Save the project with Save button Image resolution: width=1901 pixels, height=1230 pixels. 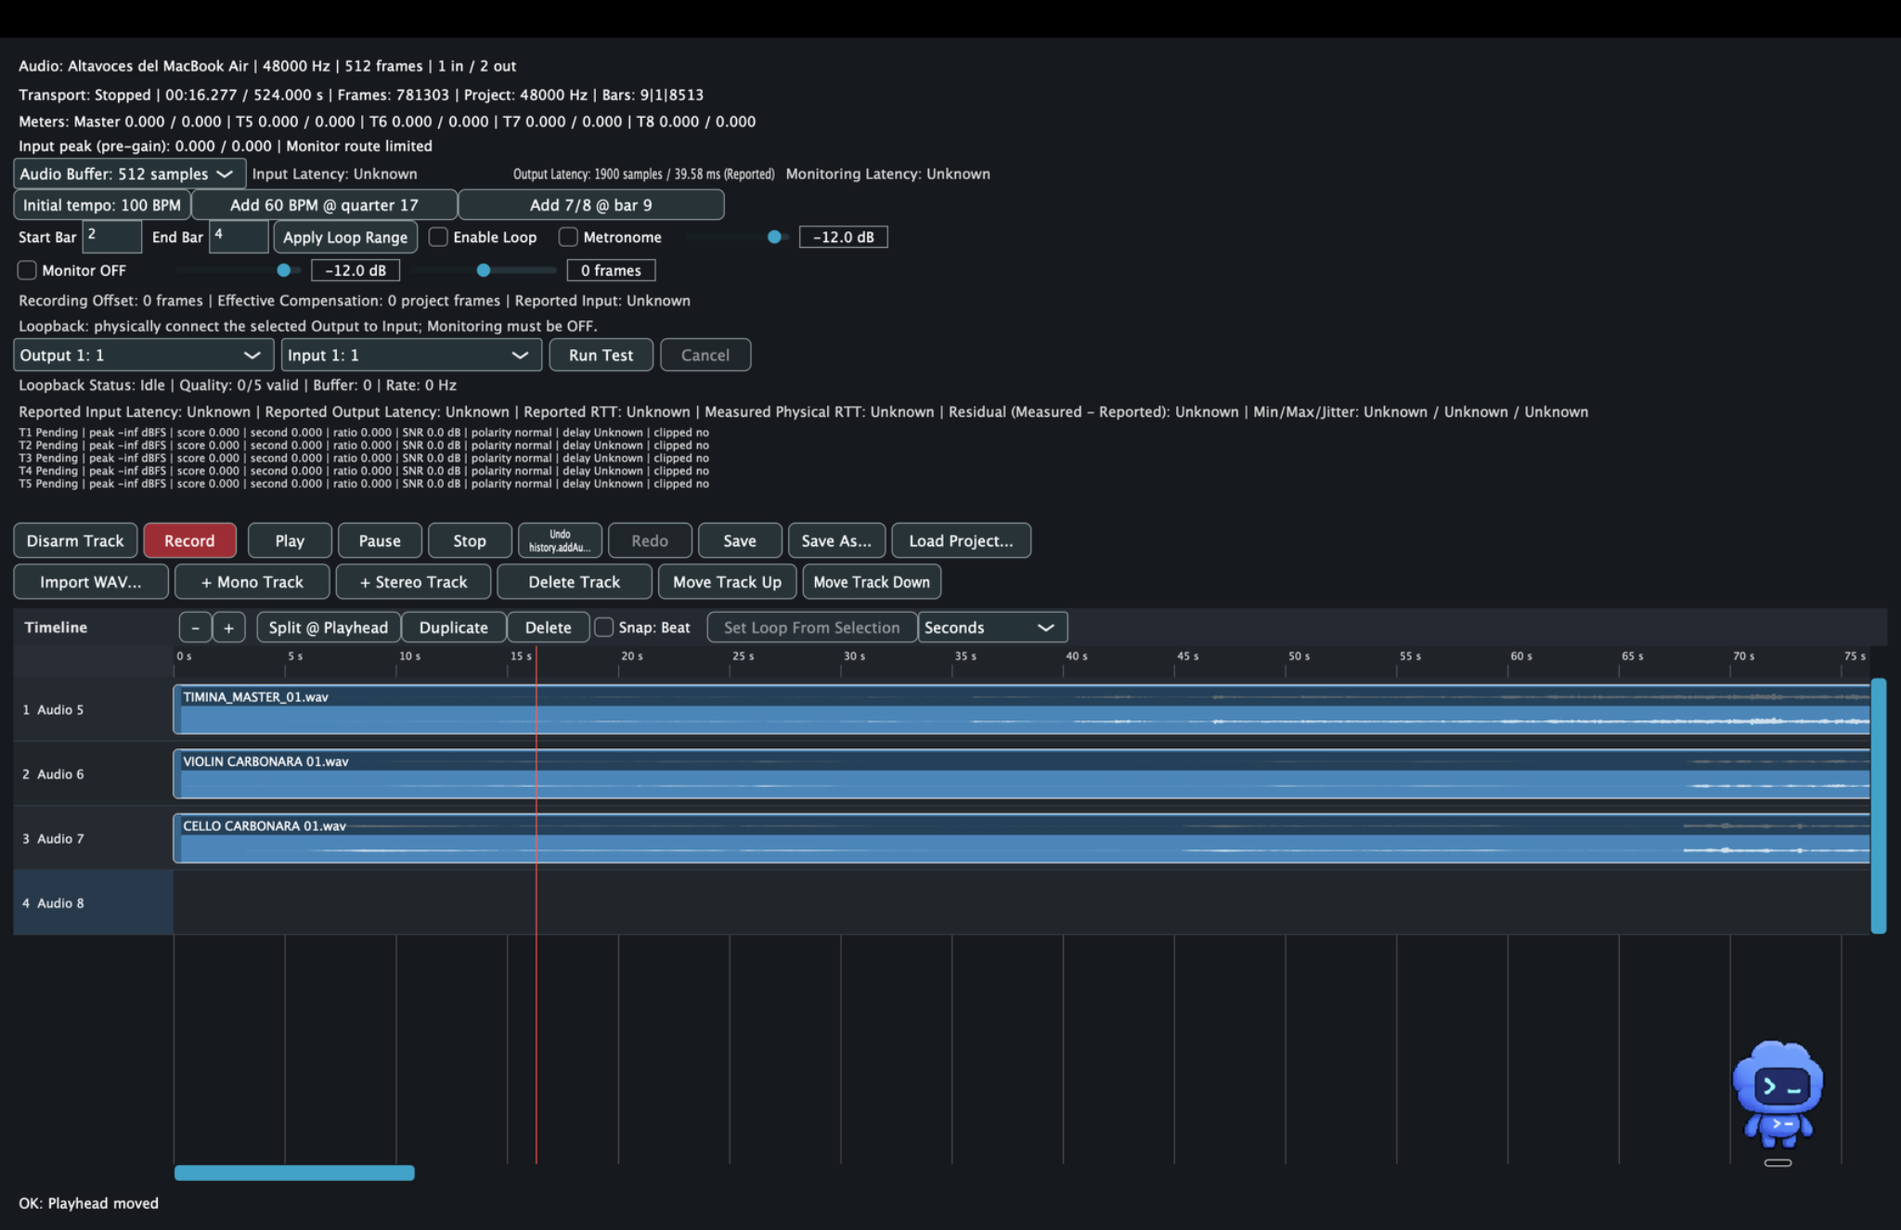click(x=740, y=540)
